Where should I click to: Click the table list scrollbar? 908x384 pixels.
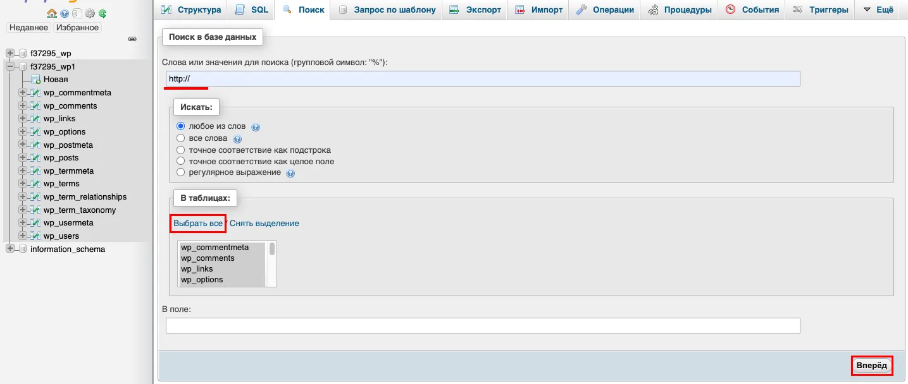click(x=272, y=263)
